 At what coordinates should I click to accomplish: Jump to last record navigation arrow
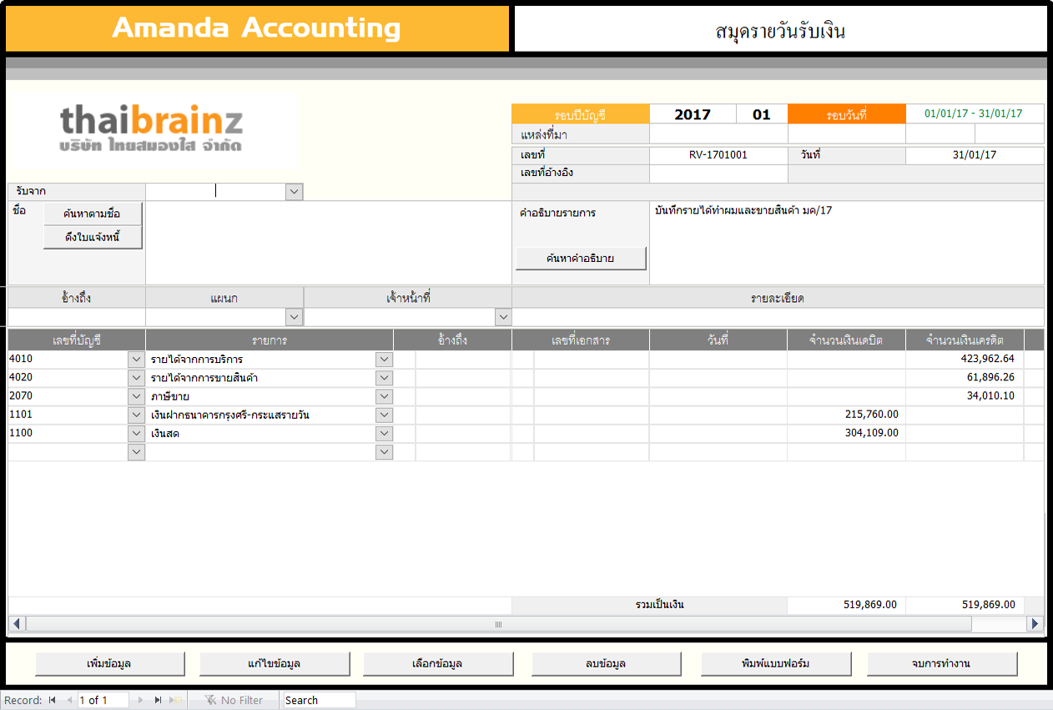tap(158, 700)
